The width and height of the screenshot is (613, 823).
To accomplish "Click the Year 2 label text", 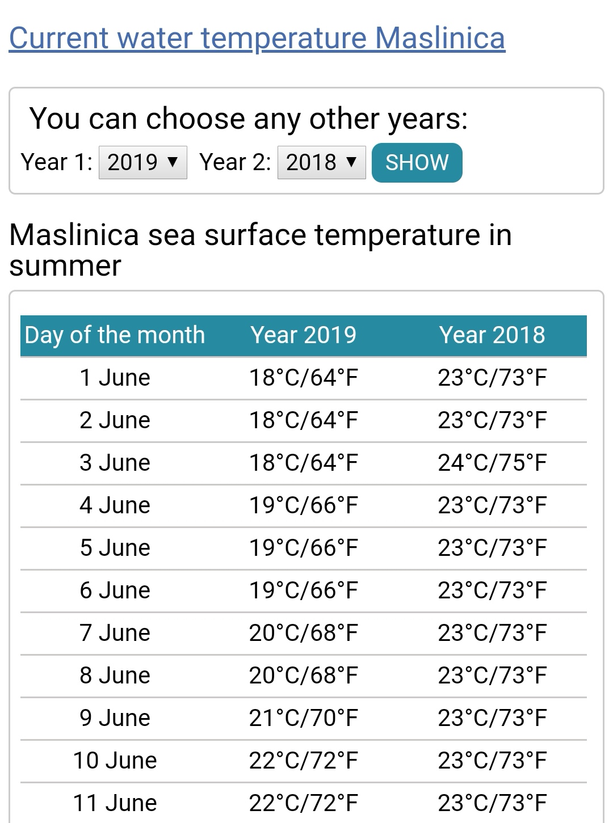I will (x=235, y=162).
